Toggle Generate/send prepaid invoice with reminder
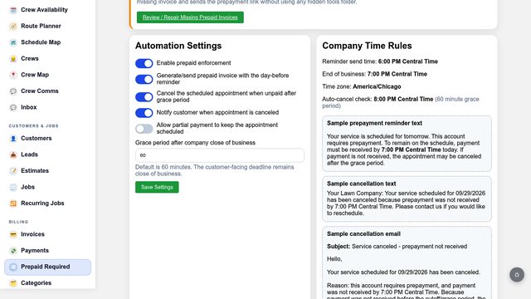Image resolution: width=531 pixels, height=299 pixels. tap(144, 80)
